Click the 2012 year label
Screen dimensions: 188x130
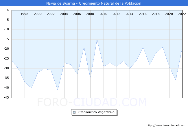pyautogui.click(x=117, y=14)
